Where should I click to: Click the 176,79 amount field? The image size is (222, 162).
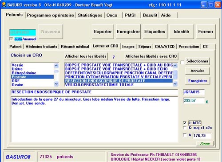tap(202, 135)
